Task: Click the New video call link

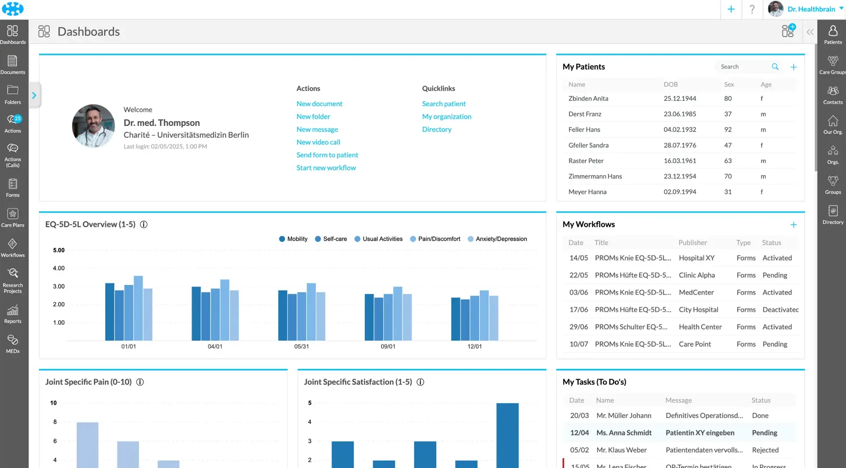Action: tap(318, 142)
